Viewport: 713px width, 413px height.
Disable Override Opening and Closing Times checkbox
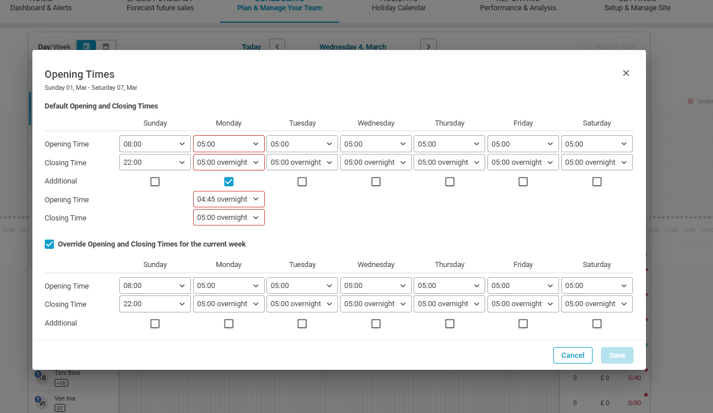click(49, 244)
